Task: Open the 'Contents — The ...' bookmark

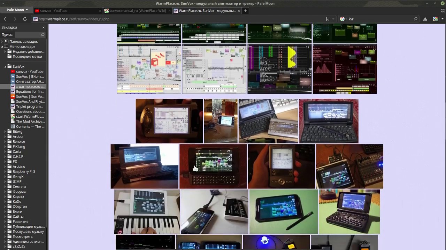Action: click(x=27, y=127)
